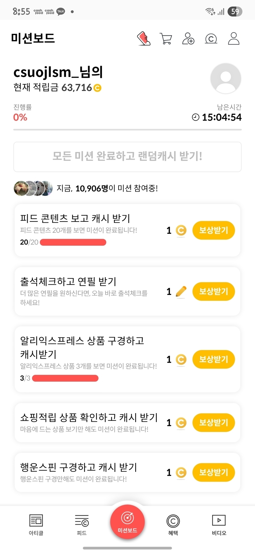Switch to the 피드 tab
The width and height of the screenshot is (255, 553).
(x=82, y=525)
